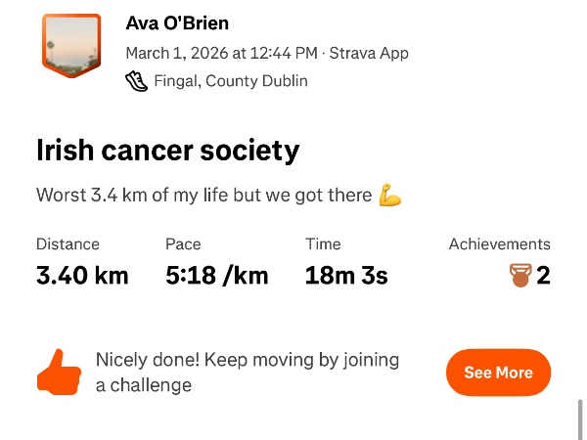This screenshot has height=440, width=587.
Task: Click the flexed bicep emoji
Action: click(x=390, y=195)
